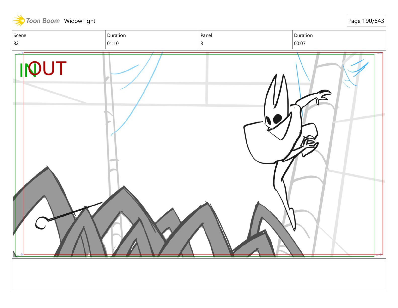Viewport: 398px width, 308px height.
Task: Select the Panel label
Action: tap(206, 35)
